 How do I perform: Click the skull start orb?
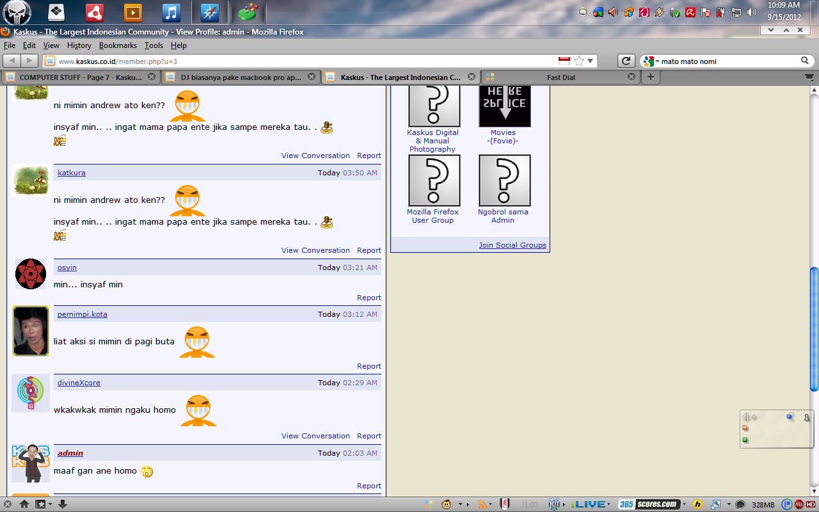[17, 12]
